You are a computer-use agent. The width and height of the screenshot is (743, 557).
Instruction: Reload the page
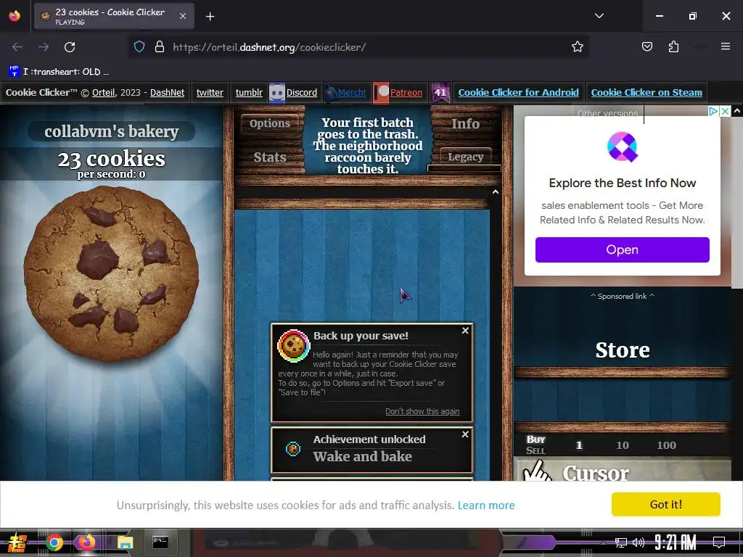click(x=70, y=47)
